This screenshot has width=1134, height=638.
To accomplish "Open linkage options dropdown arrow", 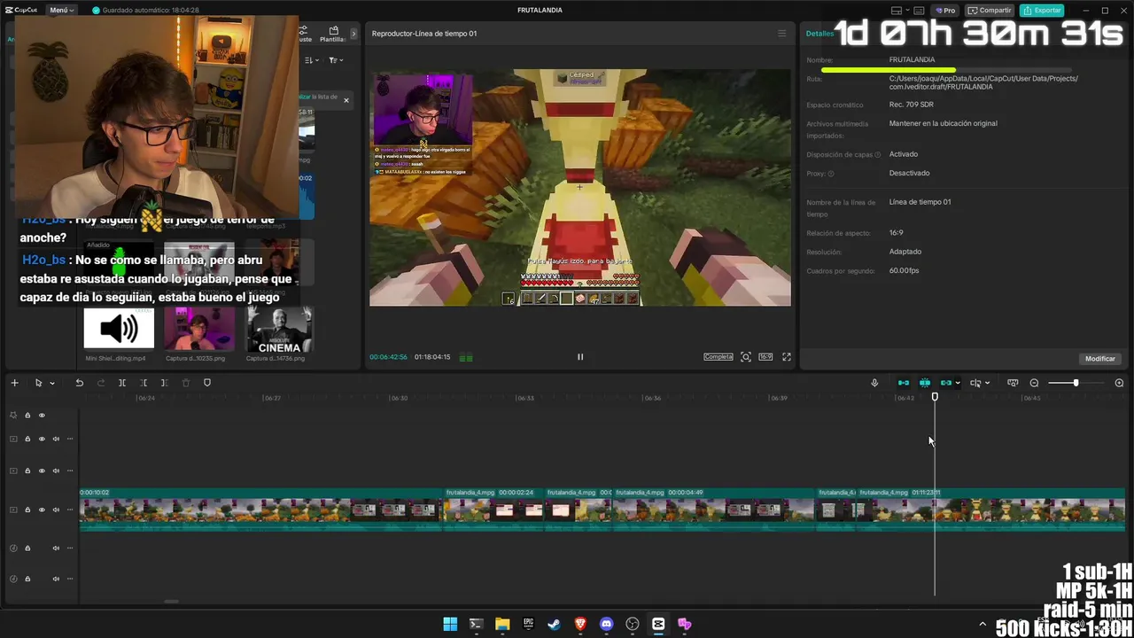I will tap(958, 384).
